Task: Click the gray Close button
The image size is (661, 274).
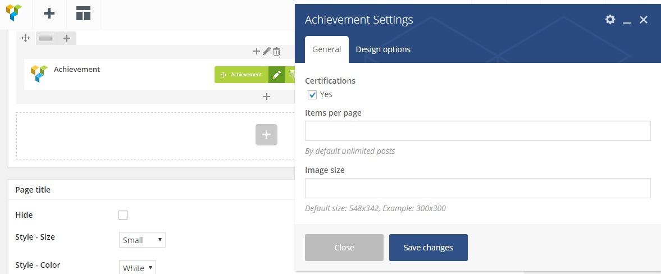Action: coord(344,248)
